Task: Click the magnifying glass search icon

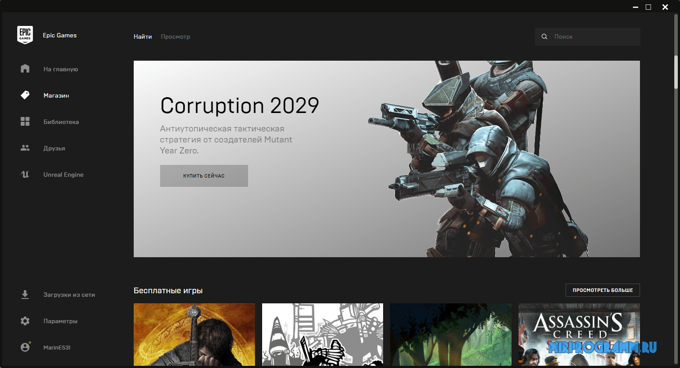Action: [545, 36]
